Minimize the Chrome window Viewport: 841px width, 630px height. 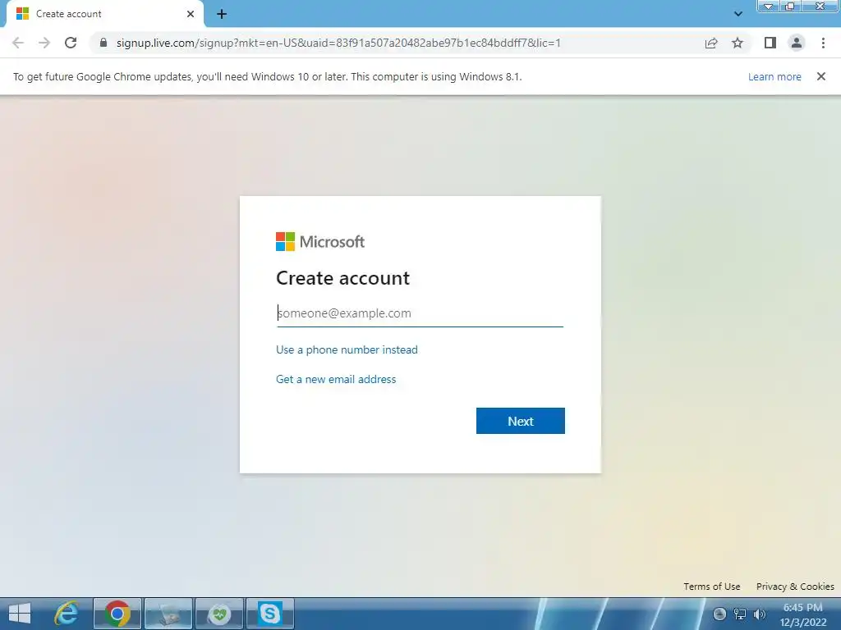768,7
